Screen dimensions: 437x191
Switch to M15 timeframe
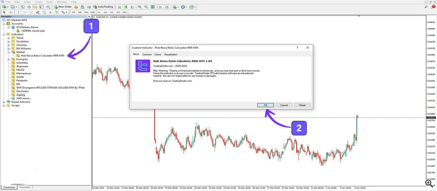pos(86,12)
